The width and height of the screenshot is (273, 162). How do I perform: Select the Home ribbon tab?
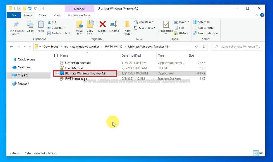pos(28,15)
